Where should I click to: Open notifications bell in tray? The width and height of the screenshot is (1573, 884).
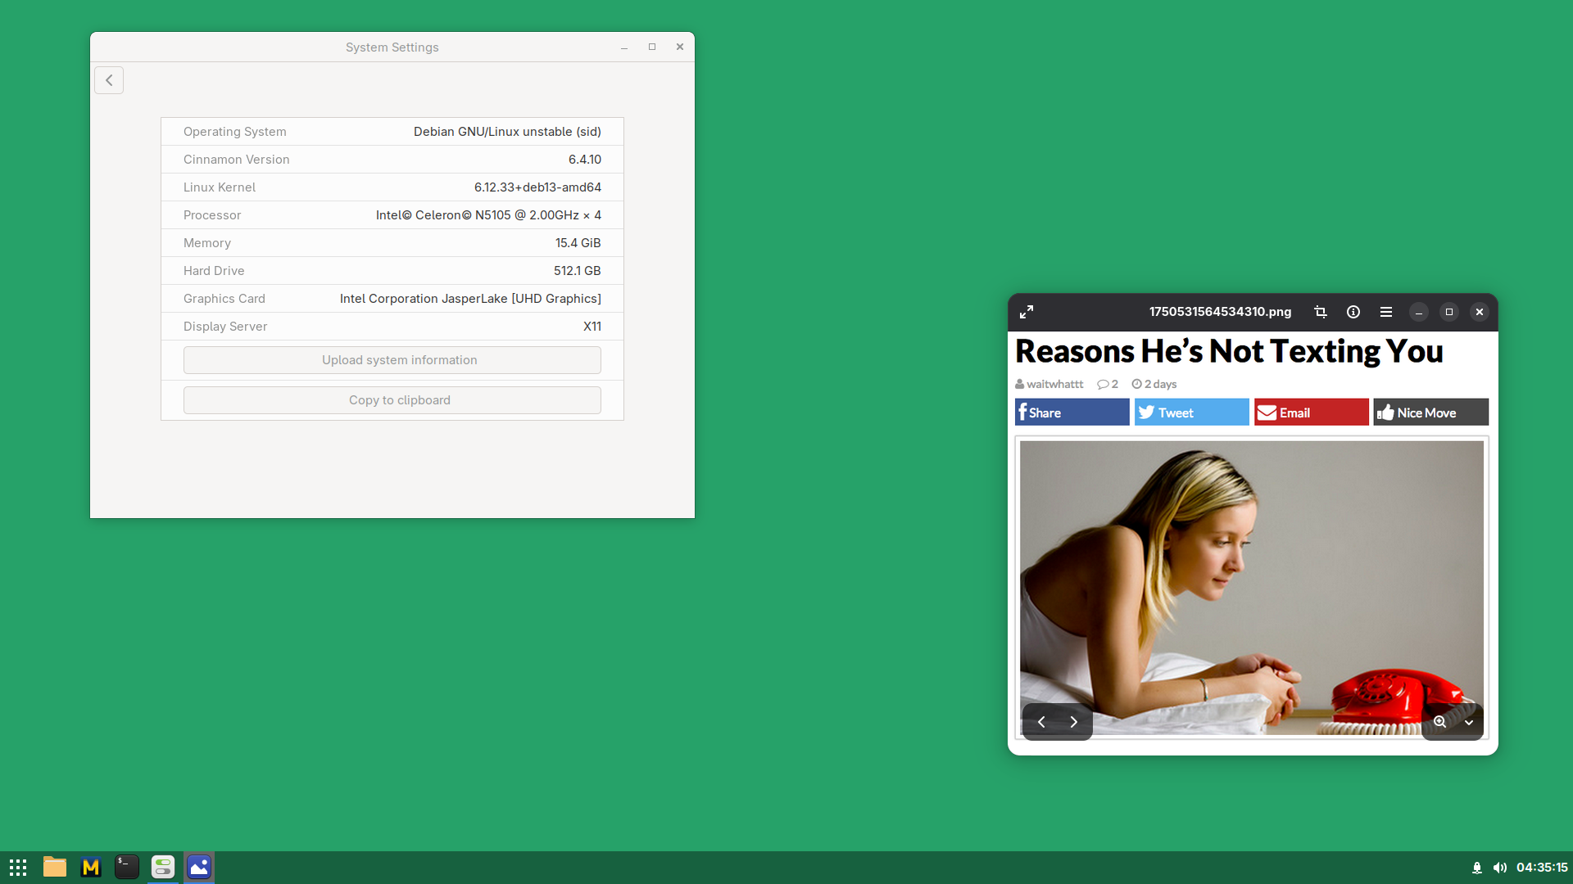coord(1477,868)
